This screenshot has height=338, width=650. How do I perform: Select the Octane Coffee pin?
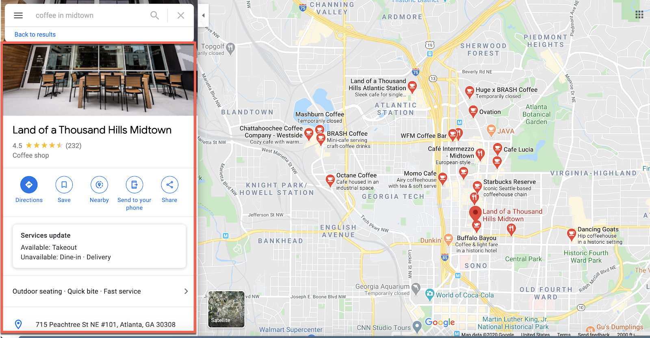pyautogui.click(x=330, y=180)
